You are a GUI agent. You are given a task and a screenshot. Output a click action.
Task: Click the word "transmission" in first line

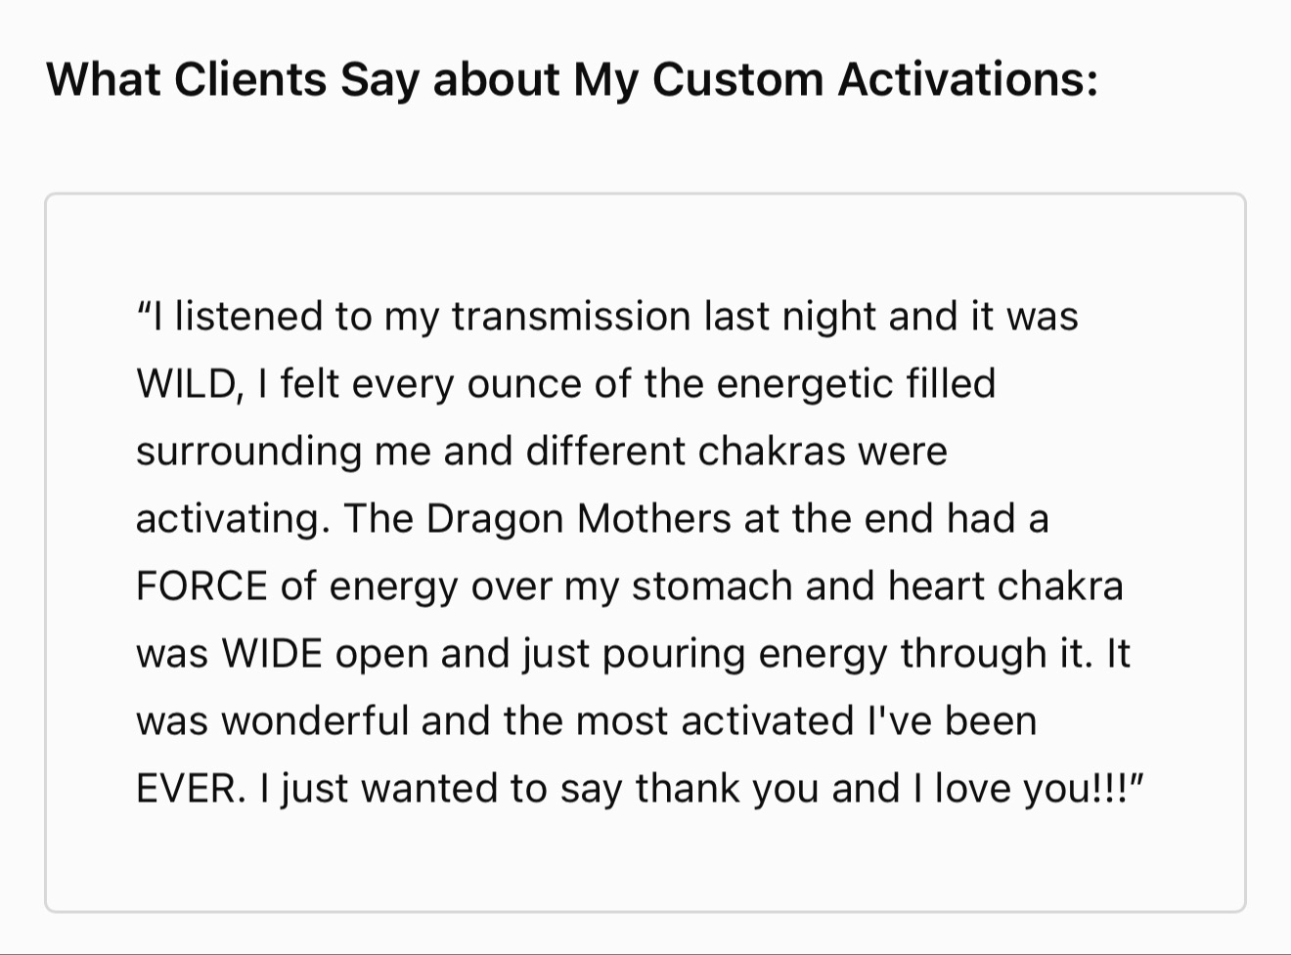571,316
